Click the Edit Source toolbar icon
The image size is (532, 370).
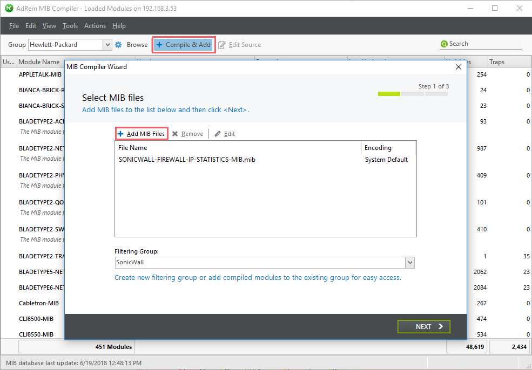coord(222,45)
